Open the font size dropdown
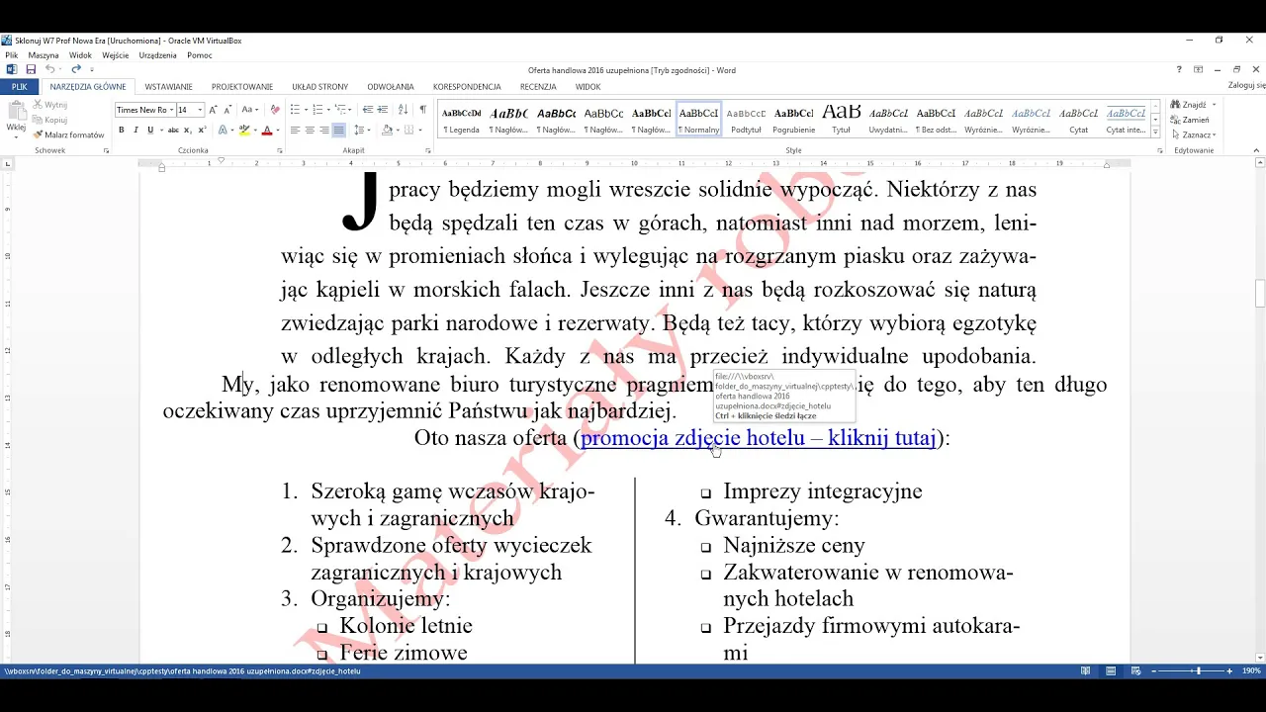The height and width of the screenshot is (712, 1266). pyautogui.click(x=200, y=110)
